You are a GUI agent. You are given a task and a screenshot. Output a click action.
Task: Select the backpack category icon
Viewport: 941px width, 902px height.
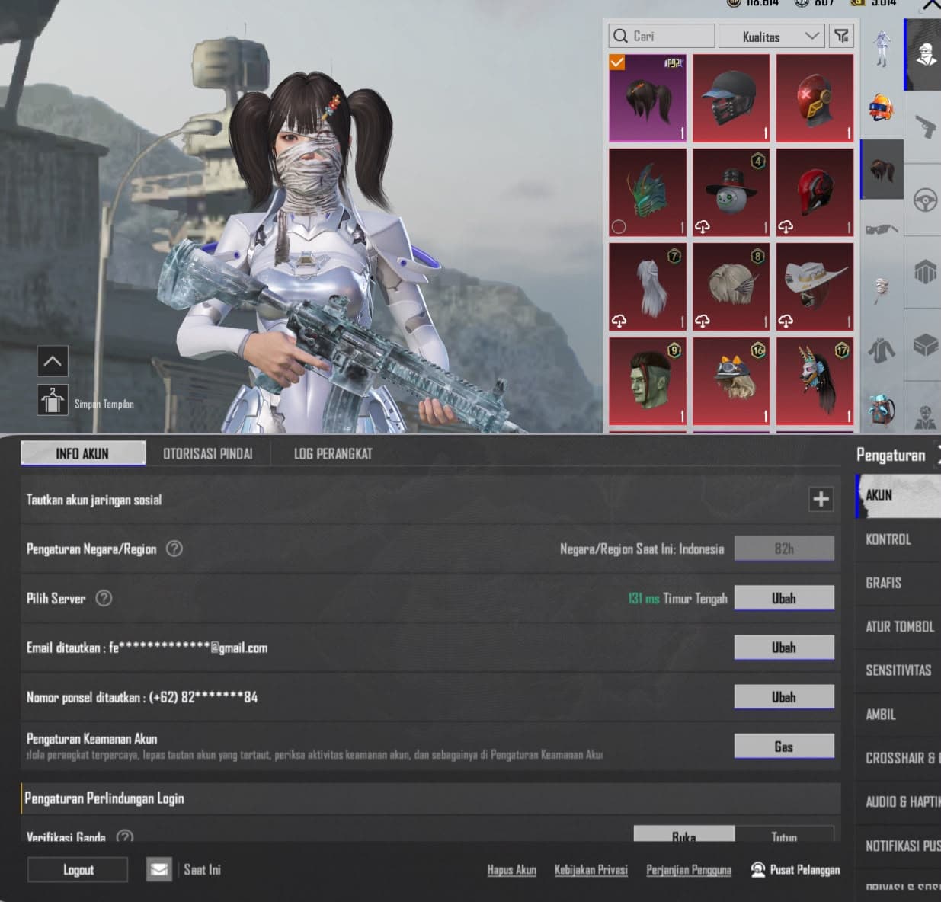[882, 411]
